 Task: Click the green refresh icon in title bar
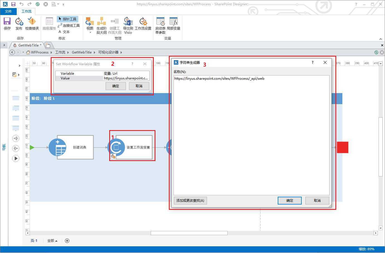tap(38, 4)
